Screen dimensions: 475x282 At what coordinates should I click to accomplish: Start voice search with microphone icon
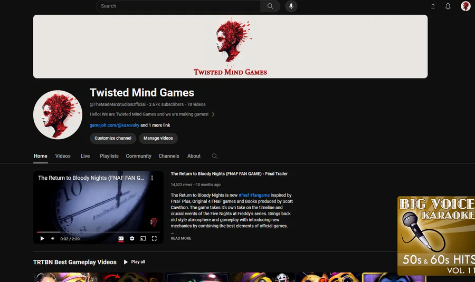coord(291,6)
